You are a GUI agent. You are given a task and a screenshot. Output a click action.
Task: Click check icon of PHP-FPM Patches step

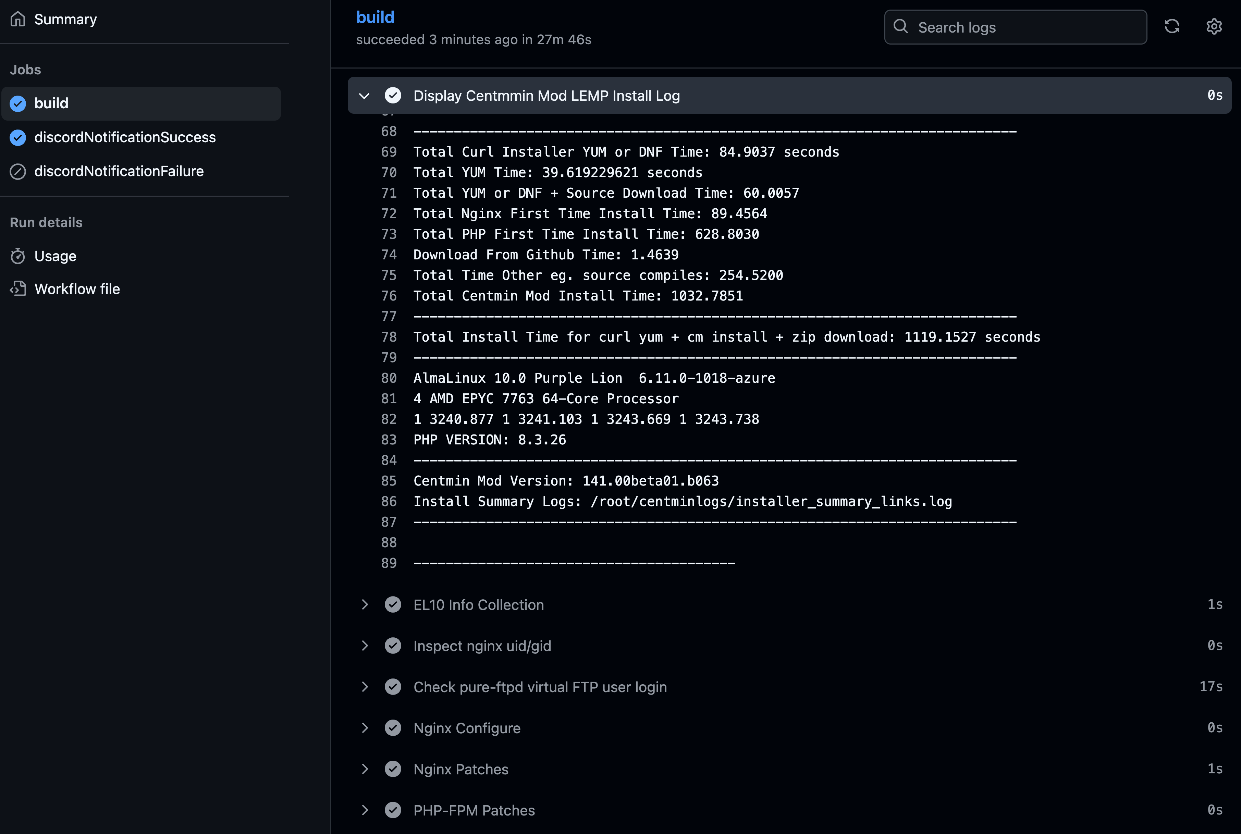click(x=393, y=810)
